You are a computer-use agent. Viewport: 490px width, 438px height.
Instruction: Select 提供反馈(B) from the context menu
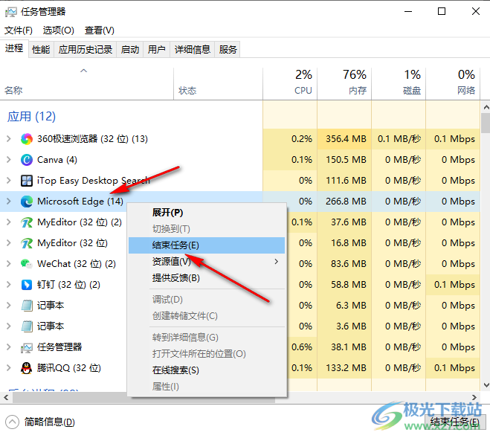(207, 278)
